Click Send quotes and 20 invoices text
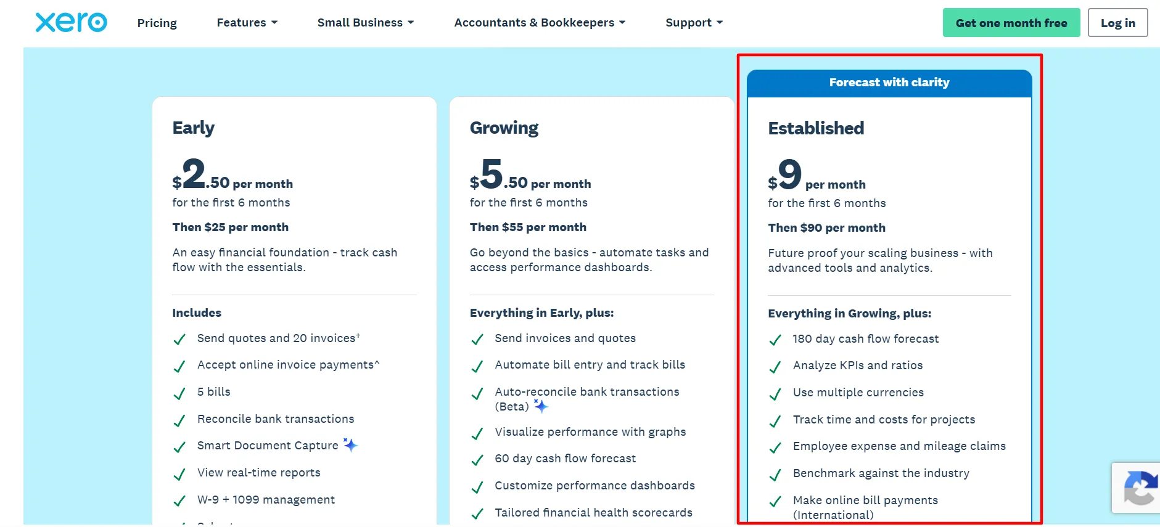The image size is (1160, 527). tap(279, 338)
